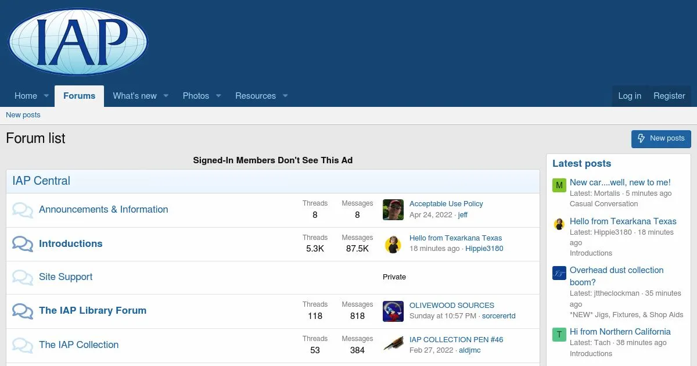This screenshot has width=697, height=366.
Task: Click the Introductions forum speech bubble icon
Action: click(x=23, y=244)
